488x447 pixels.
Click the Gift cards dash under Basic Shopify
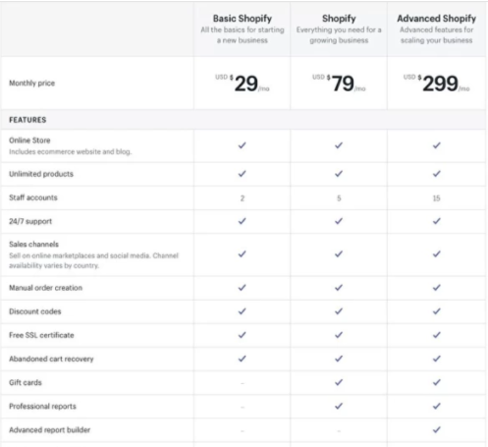coord(243,383)
